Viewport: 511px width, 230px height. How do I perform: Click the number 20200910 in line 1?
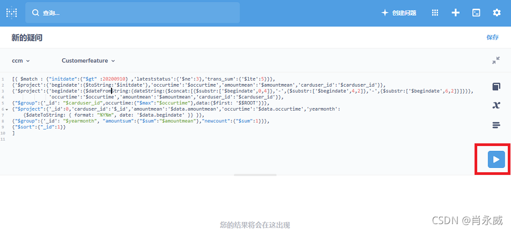point(114,79)
